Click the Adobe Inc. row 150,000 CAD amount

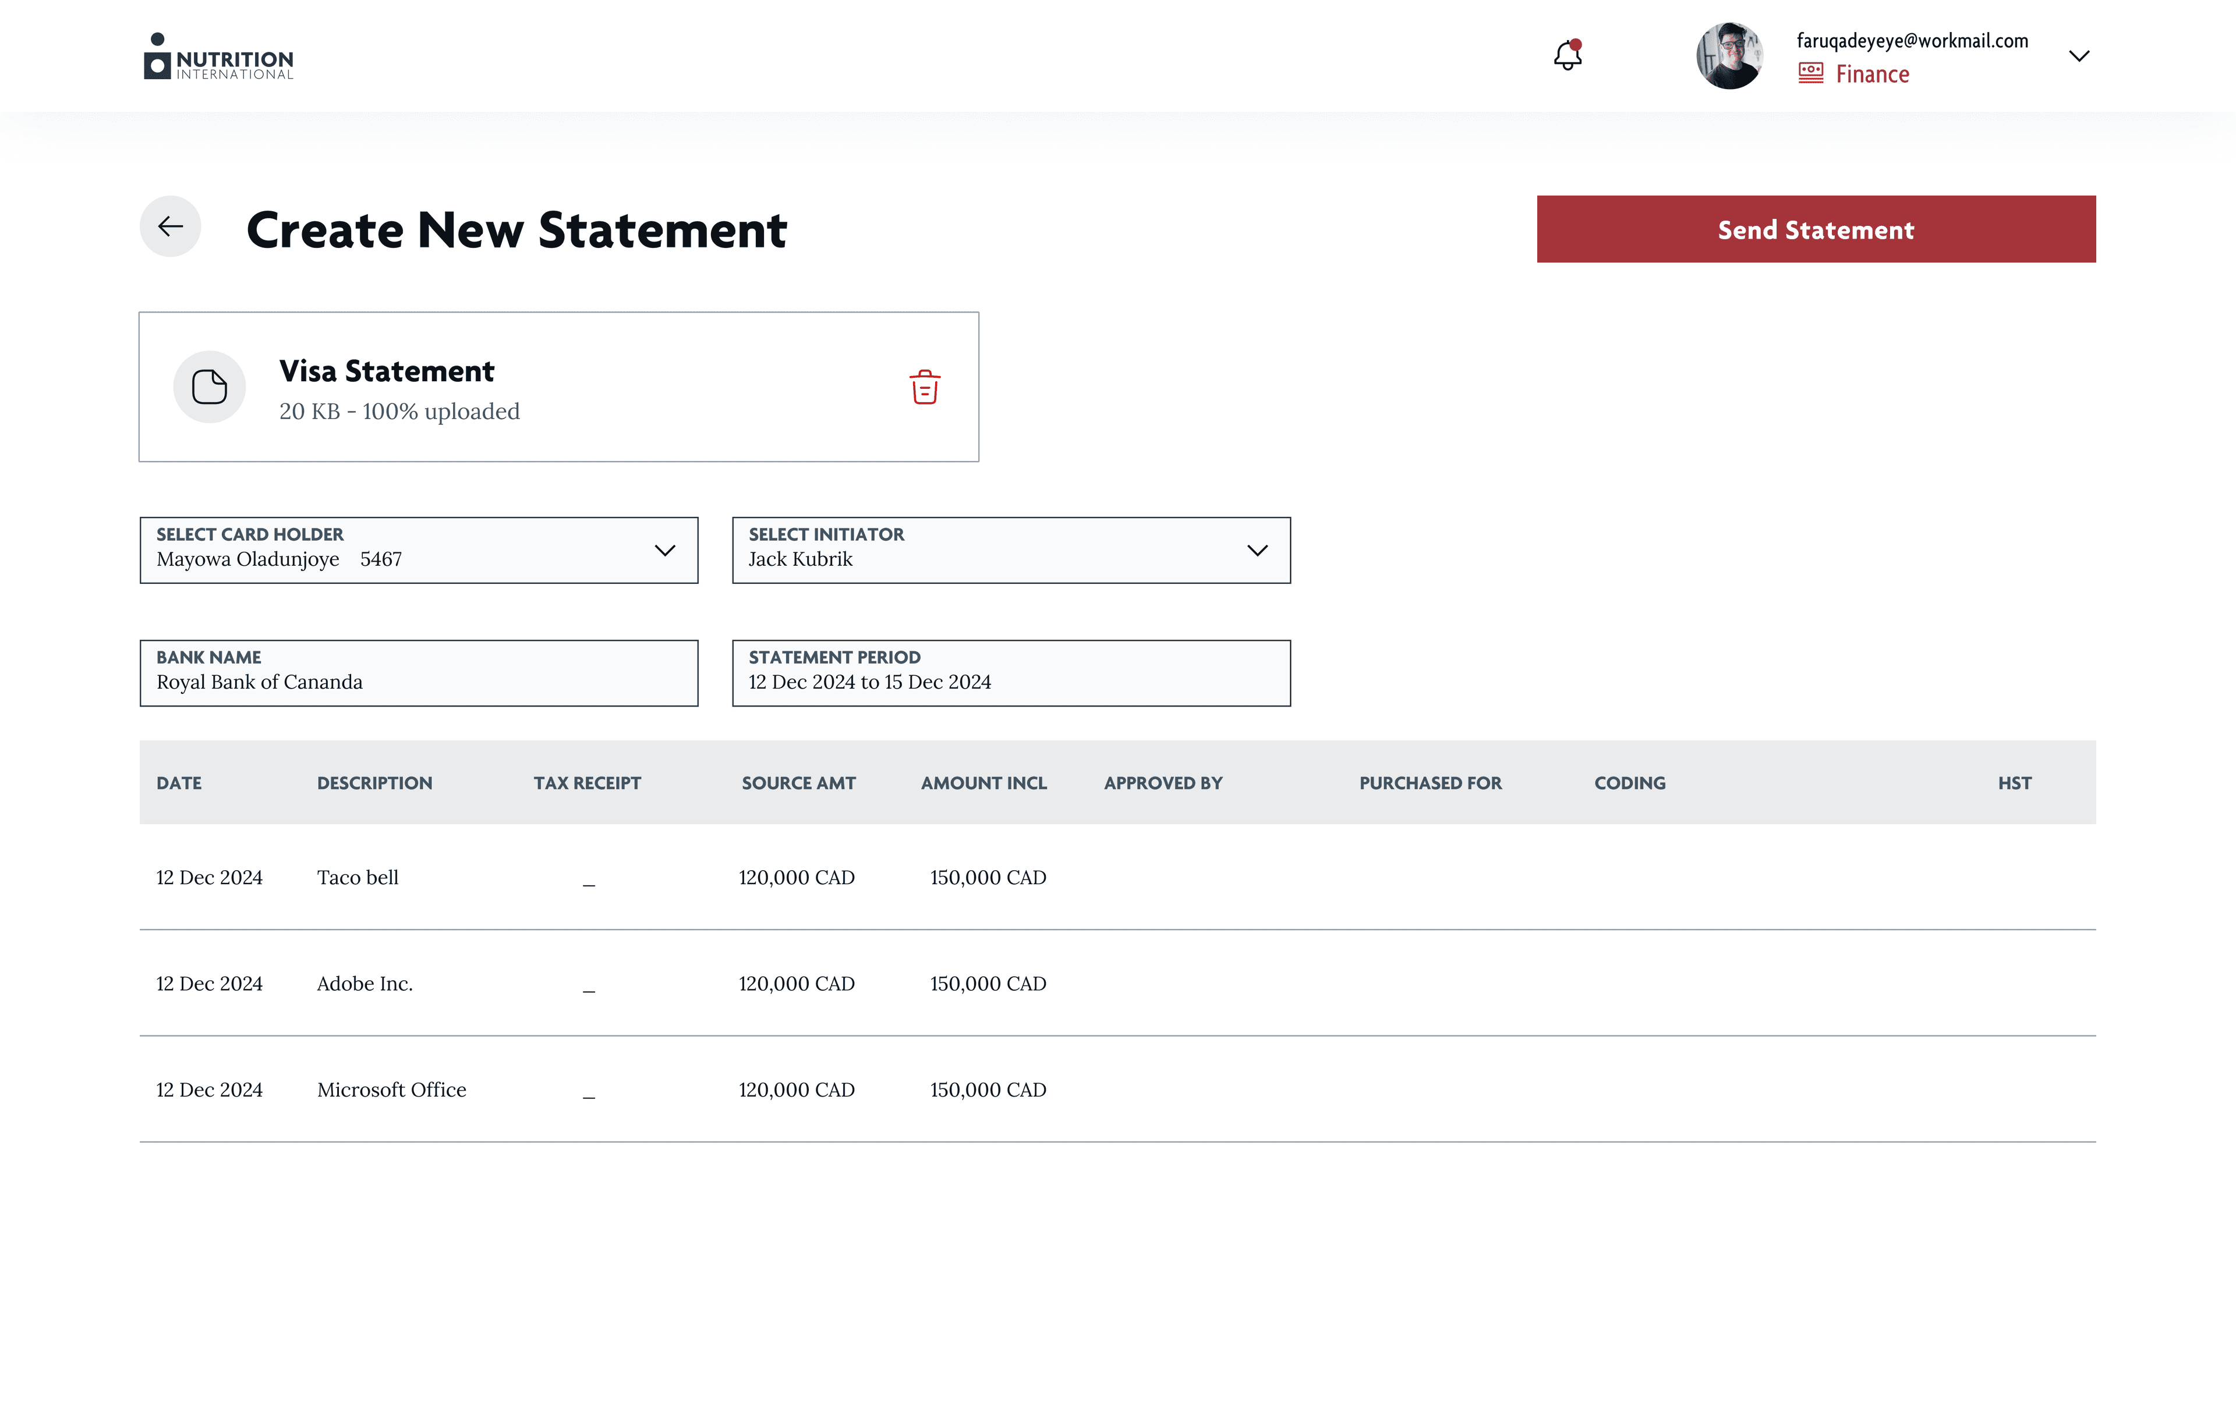[x=988, y=983]
